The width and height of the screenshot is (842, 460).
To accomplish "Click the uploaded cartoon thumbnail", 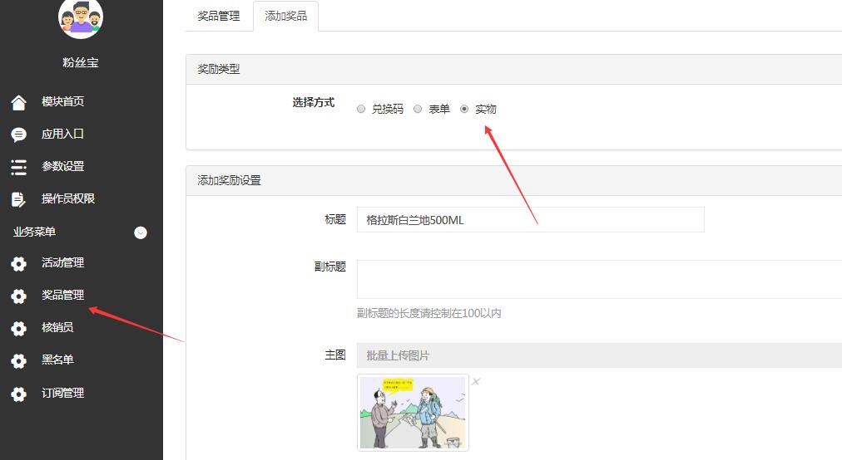I will (x=413, y=413).
